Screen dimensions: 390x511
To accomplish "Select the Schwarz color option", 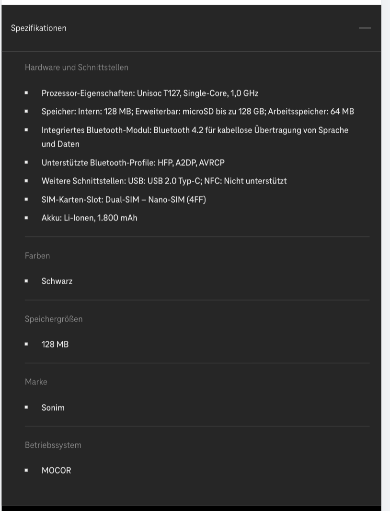I will (57, 281).
